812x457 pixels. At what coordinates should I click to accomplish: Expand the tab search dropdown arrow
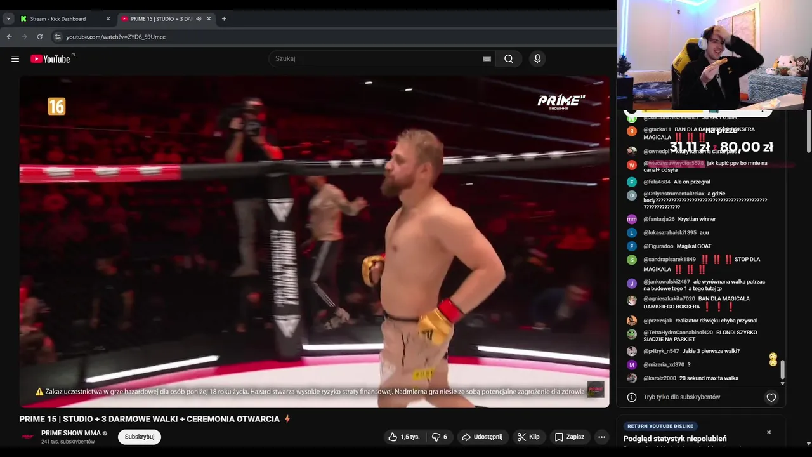click(8, 18)
